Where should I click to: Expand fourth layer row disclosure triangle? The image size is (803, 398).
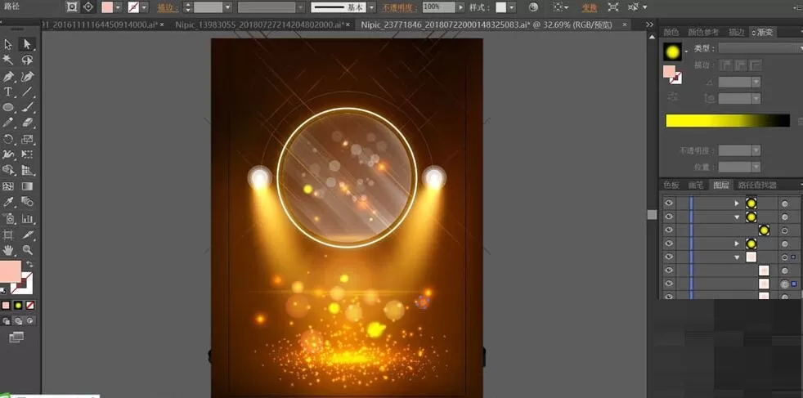tap(737, 244)
